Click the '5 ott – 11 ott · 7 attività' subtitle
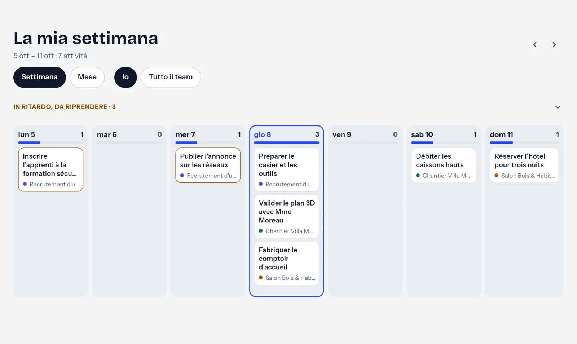 pyautogui.click(x=50, y=56)
